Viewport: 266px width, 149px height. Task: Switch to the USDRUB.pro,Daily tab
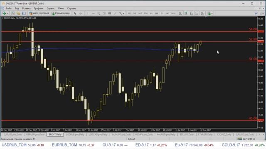tap(75, 135)
